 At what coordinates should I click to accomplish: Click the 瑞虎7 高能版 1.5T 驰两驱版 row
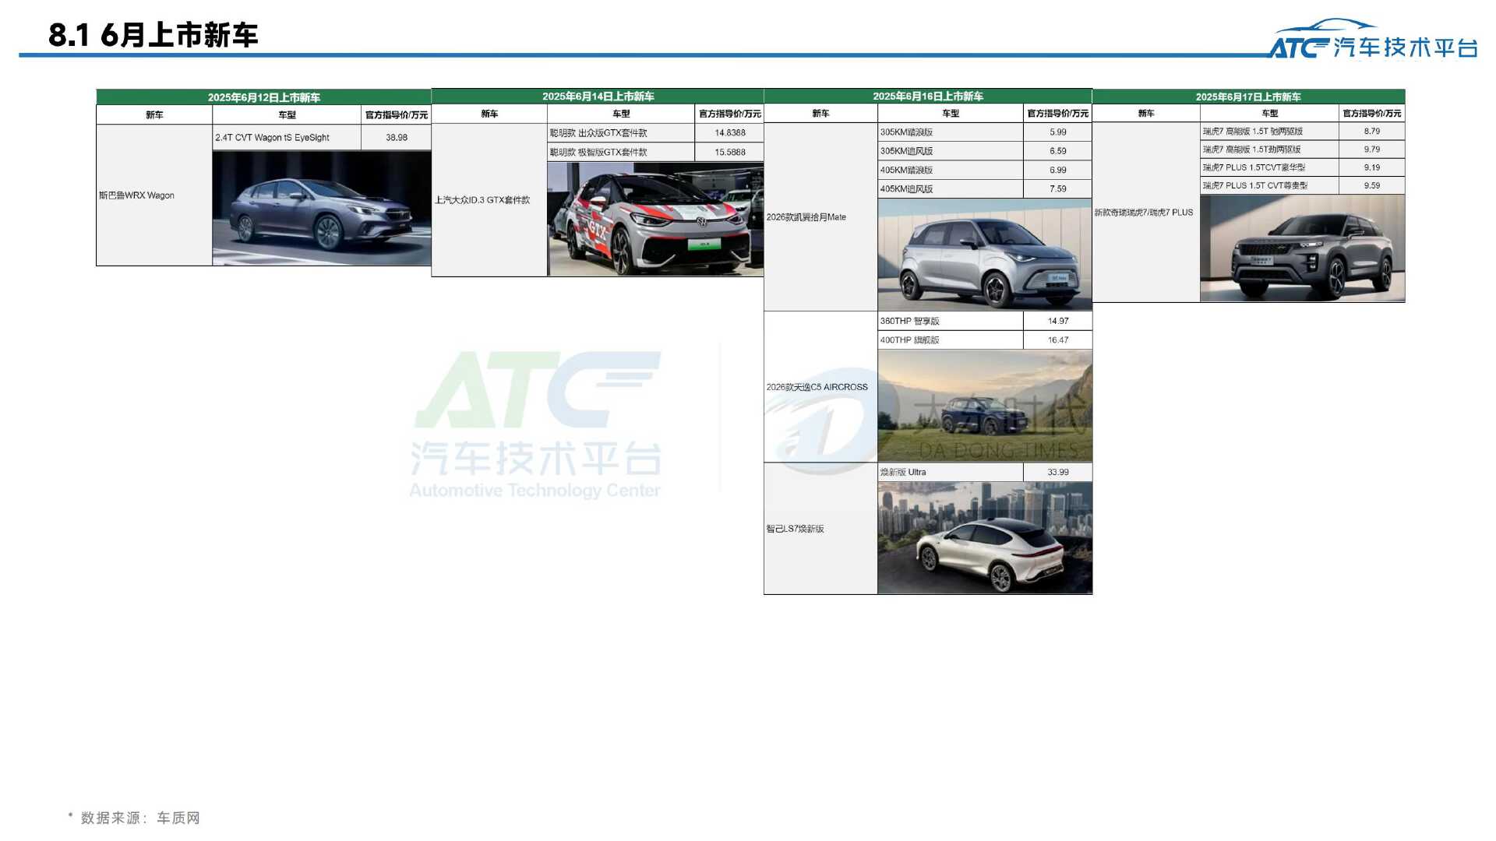(x=1269, y=132)
